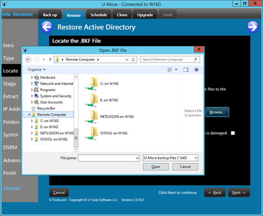Select the NETLOGON on W16G folder icon
Screen dimensions: 263x216
click(x=92, y=117)
